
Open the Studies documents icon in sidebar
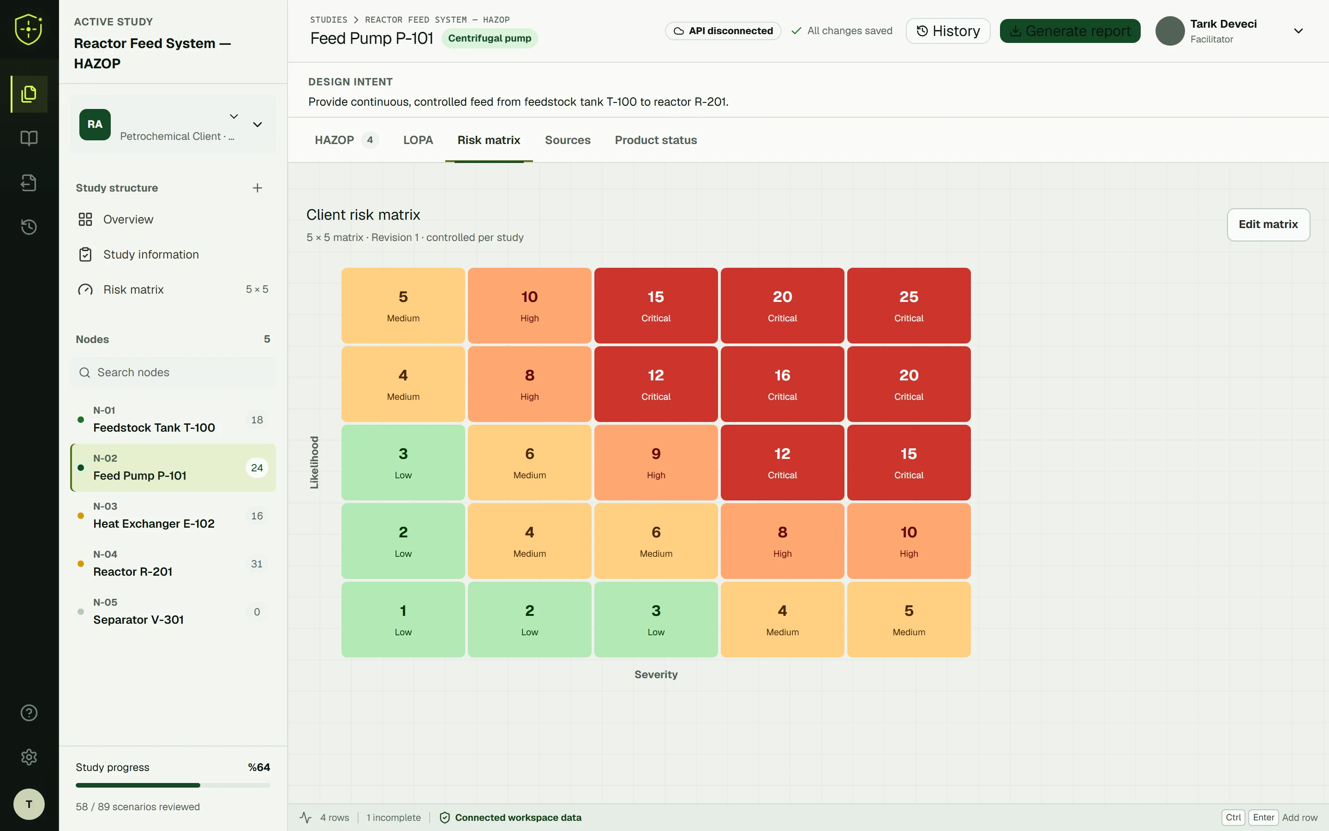29,94
